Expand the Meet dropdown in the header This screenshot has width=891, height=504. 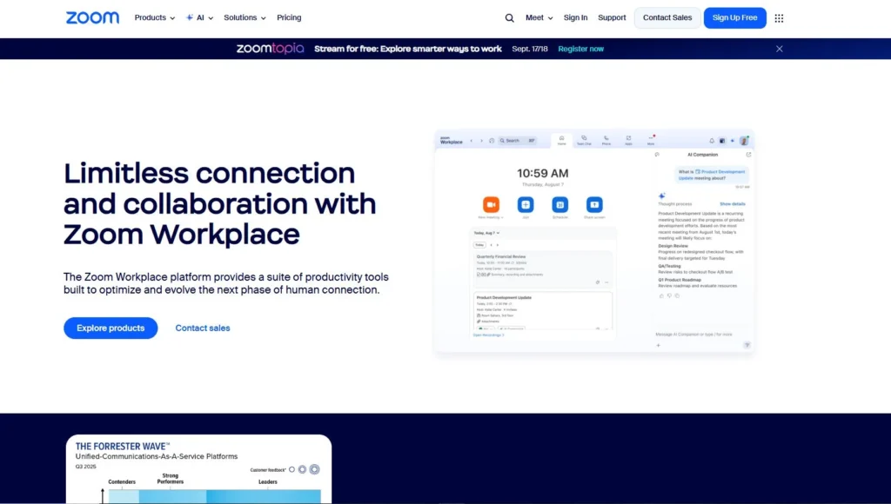[539, 17]
